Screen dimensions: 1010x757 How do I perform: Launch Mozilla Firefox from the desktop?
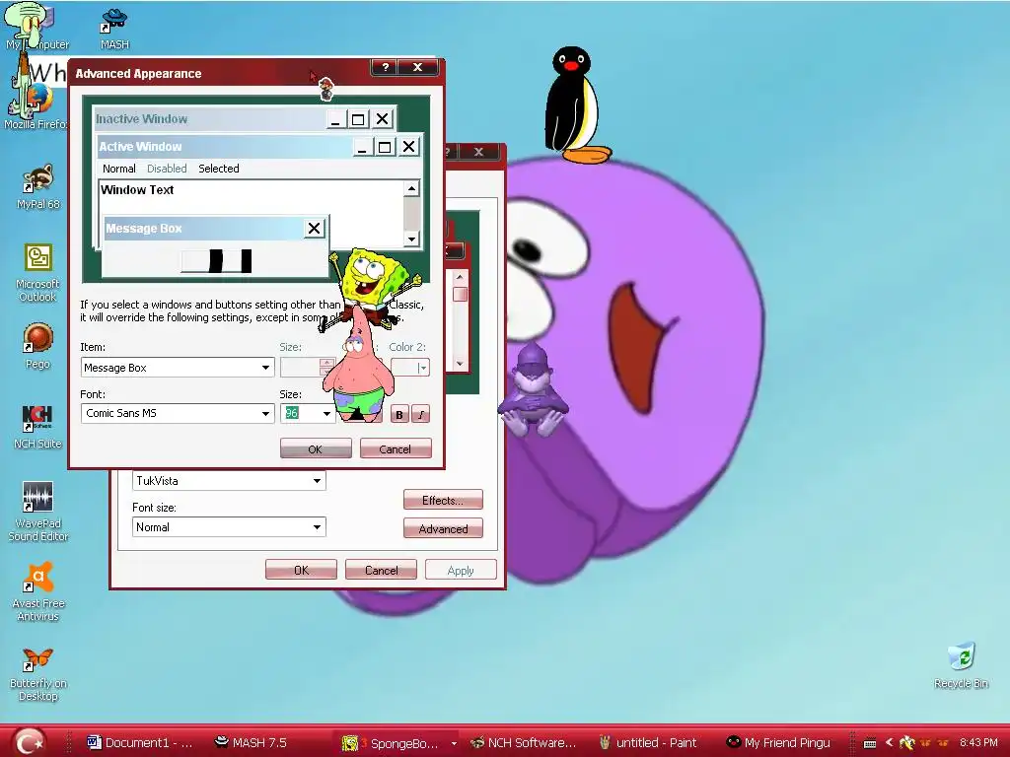pos(36,104)
